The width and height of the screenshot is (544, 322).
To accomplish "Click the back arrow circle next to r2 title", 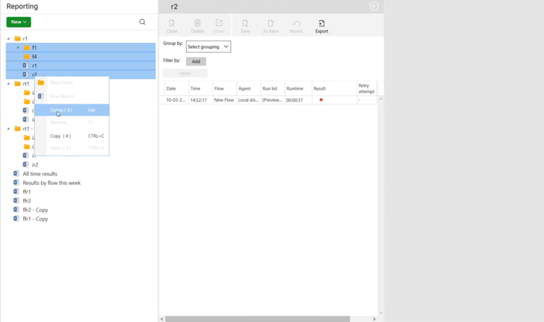I will [x=374, y=6].
